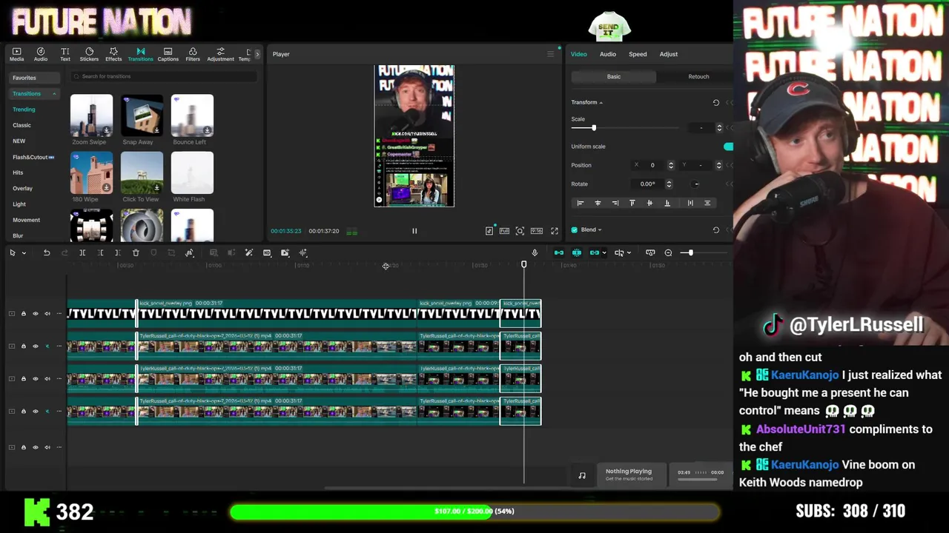Open the Captions tab
The height and width of the screenshot is (533, 949).
168,54
